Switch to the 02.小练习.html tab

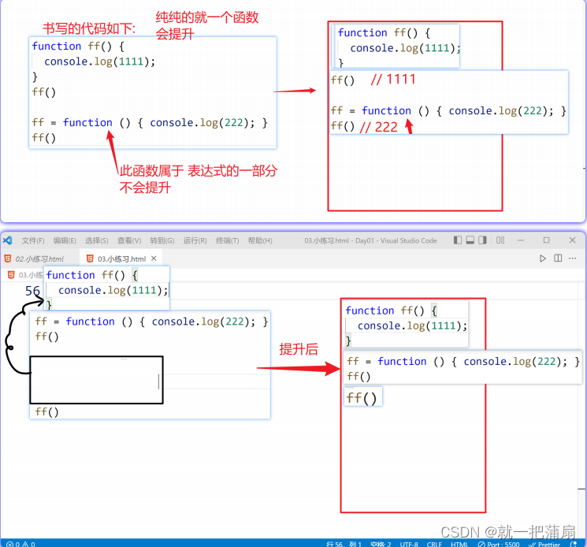39,259
